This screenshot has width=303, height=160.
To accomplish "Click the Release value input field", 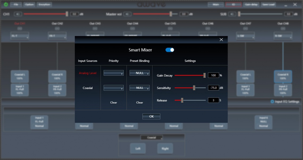I will (x=213, y=100).
